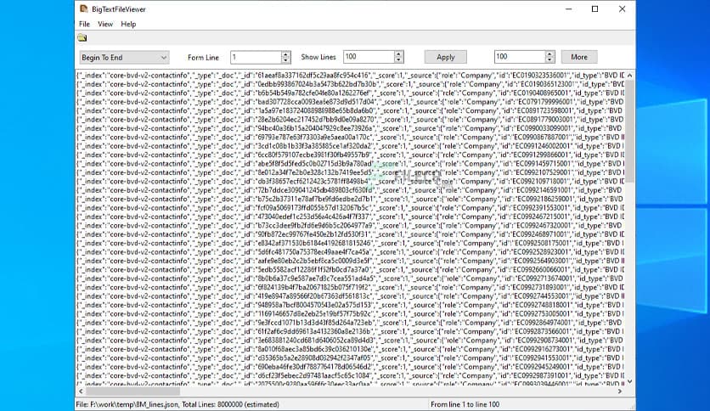Click the 'Show Lines' label
Screen dimensions: 710x411
pyautogui.click(x=318, y=57)
